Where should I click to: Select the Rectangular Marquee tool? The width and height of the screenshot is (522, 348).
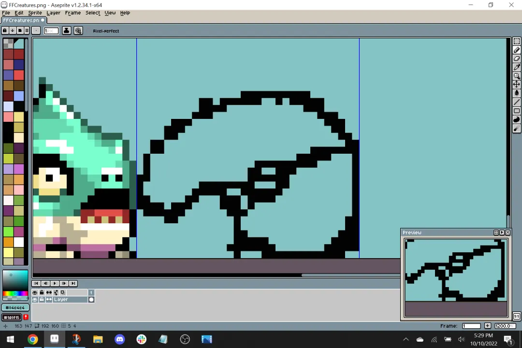tap(516, 41)
